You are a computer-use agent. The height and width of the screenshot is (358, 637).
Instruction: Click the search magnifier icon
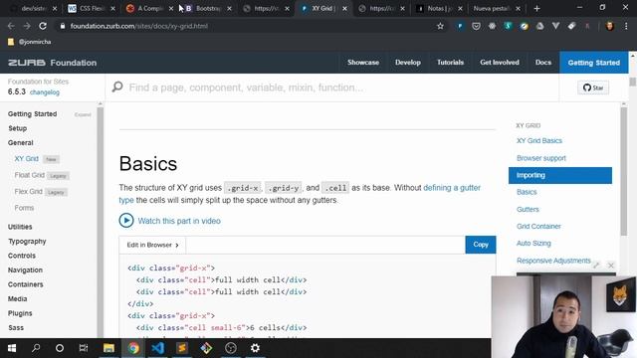tap(117, 87)
